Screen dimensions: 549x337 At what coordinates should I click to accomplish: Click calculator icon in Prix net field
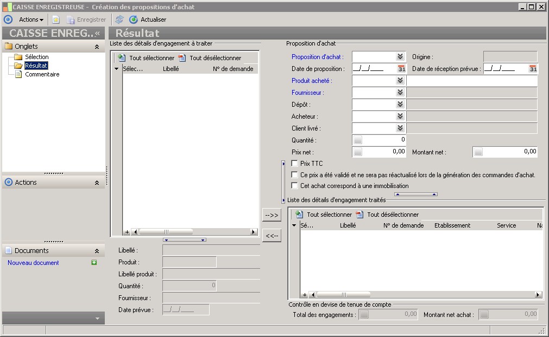pyautogui.click(x=358, y=152)
